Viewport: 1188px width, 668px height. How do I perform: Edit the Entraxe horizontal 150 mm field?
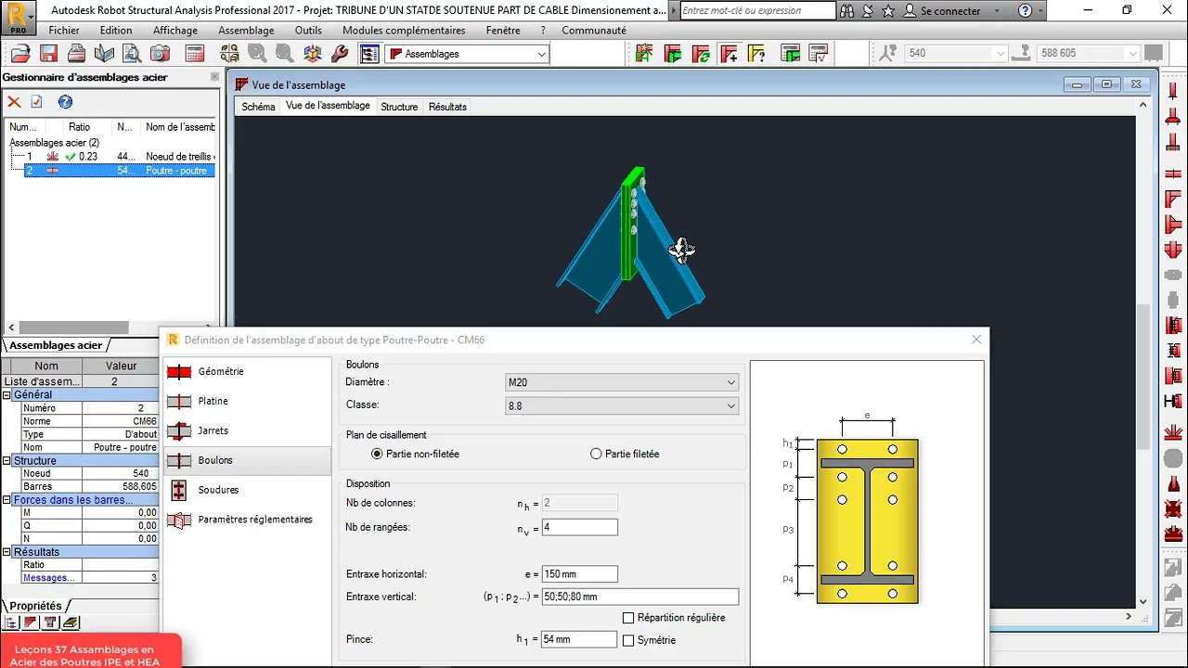[x=579, y=574]
